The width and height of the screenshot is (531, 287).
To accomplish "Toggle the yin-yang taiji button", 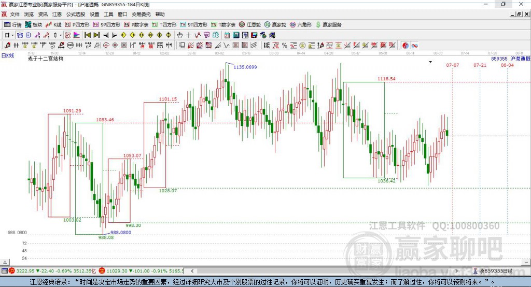I will click(x=406, y=46).
